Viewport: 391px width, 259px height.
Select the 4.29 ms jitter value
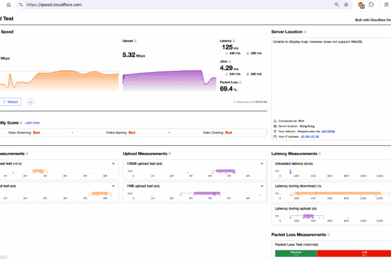coord(229,68)
